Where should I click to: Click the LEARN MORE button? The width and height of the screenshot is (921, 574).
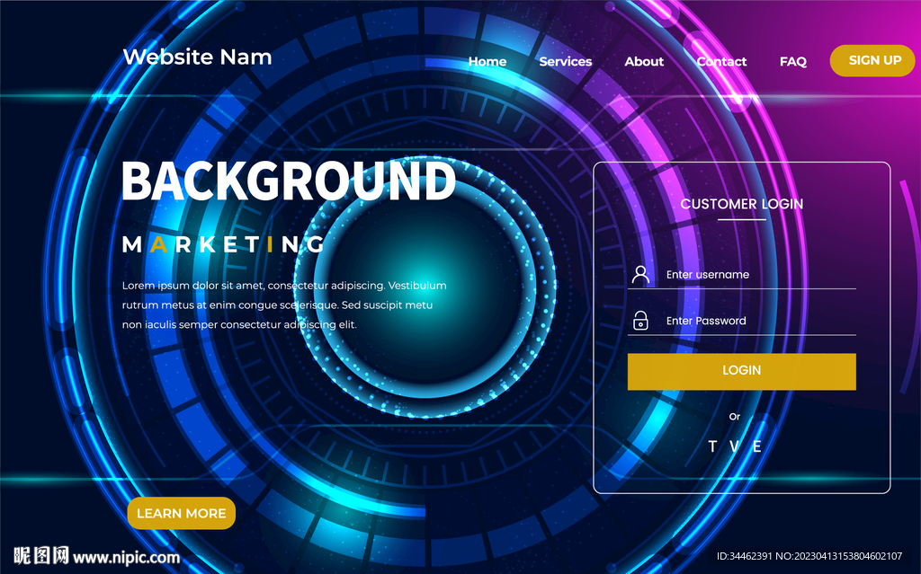(182, 513)
